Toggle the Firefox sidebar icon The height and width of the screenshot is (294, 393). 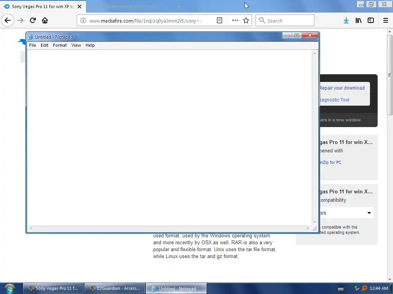tap(371, 21)
